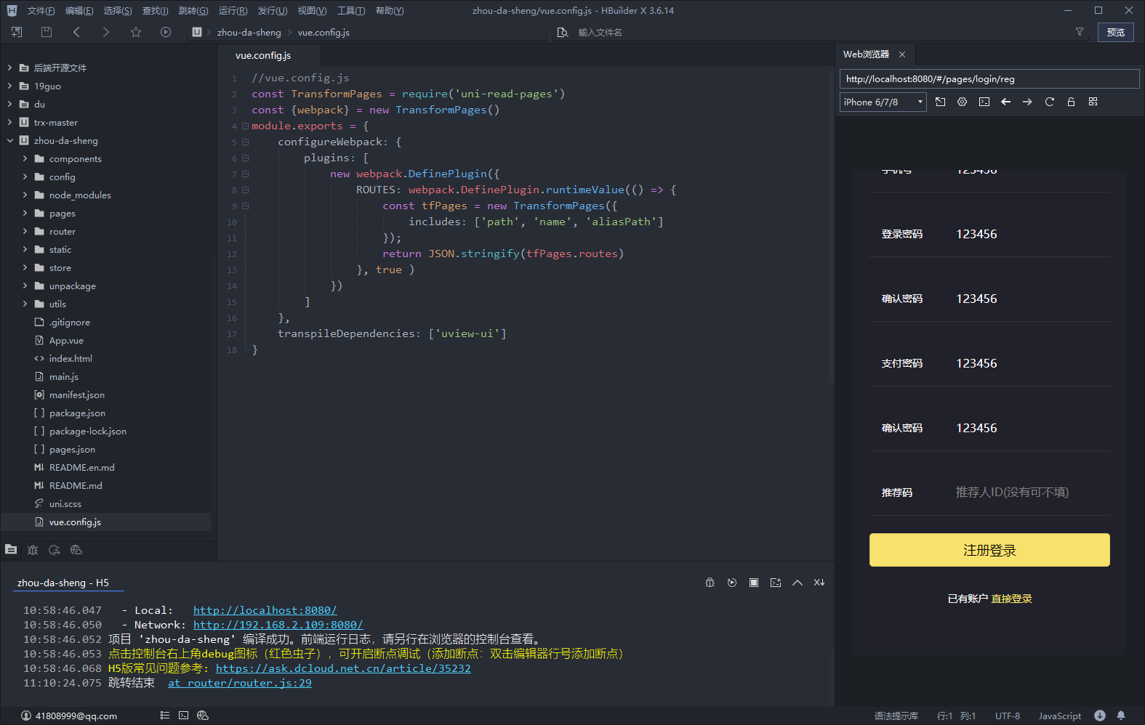Open the http://localhost:8080/ console link

tap(265, 610)
